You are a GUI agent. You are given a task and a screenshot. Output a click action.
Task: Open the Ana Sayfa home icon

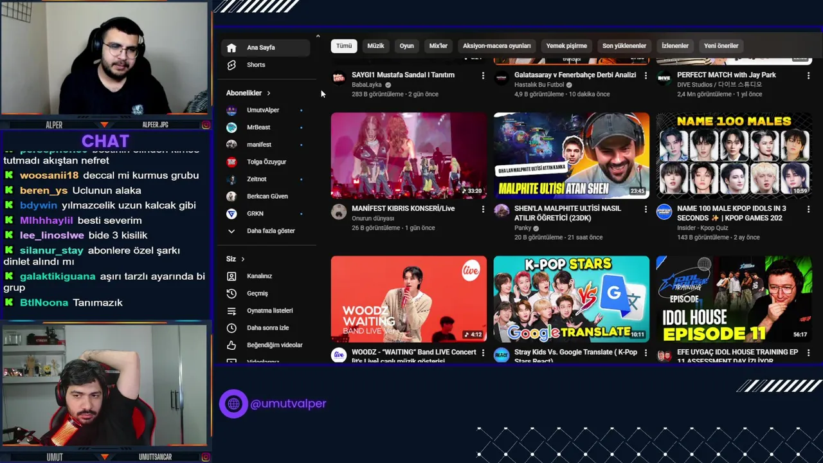tap(231, 48)
